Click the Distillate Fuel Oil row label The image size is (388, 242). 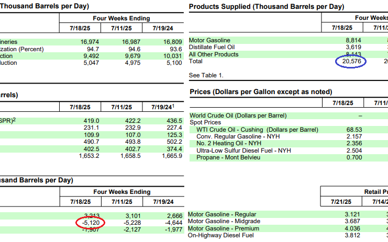(210, 48)
